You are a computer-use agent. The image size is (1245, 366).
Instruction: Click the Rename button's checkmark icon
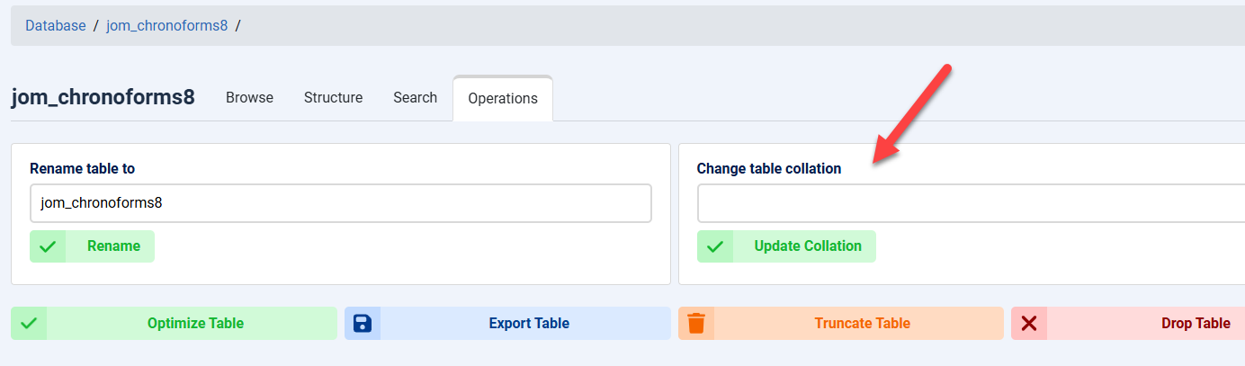pos(48,246)
